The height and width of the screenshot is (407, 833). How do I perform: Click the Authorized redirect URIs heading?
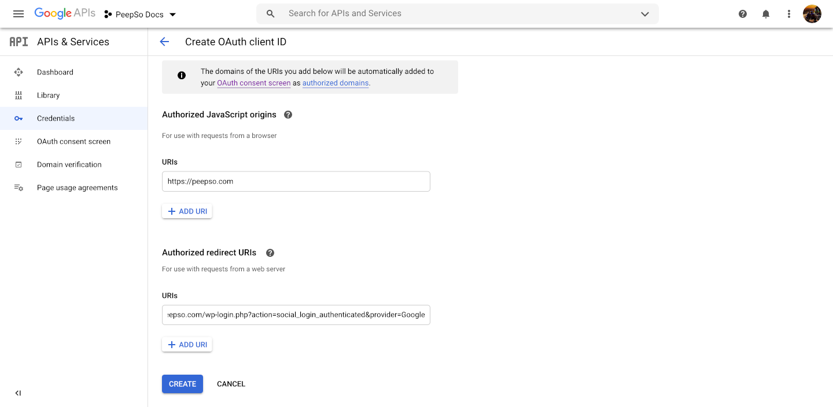point(209,253)
